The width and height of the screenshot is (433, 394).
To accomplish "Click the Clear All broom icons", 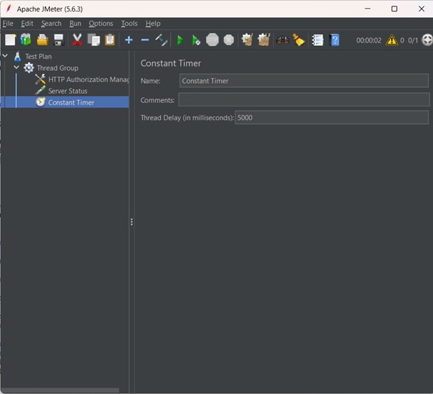I will pos(264,40).
